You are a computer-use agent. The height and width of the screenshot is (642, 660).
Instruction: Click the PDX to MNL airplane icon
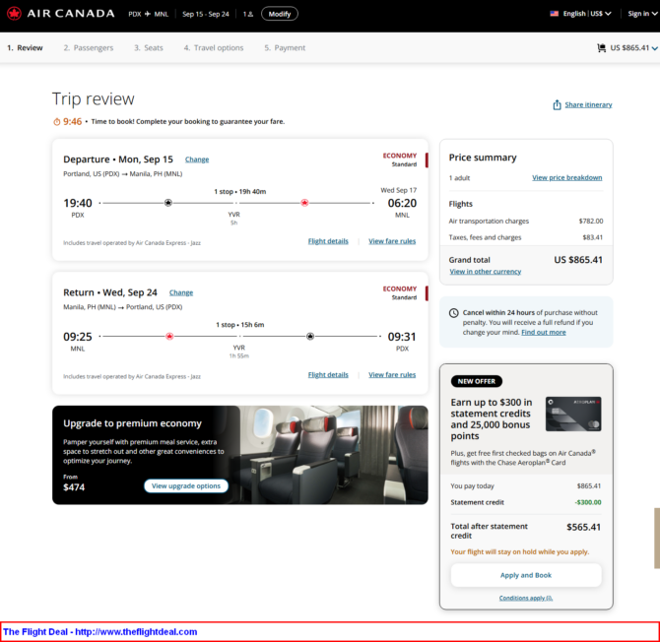pos(148,14)
